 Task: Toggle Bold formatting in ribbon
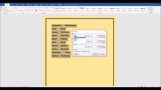click(x=14, y=10)
